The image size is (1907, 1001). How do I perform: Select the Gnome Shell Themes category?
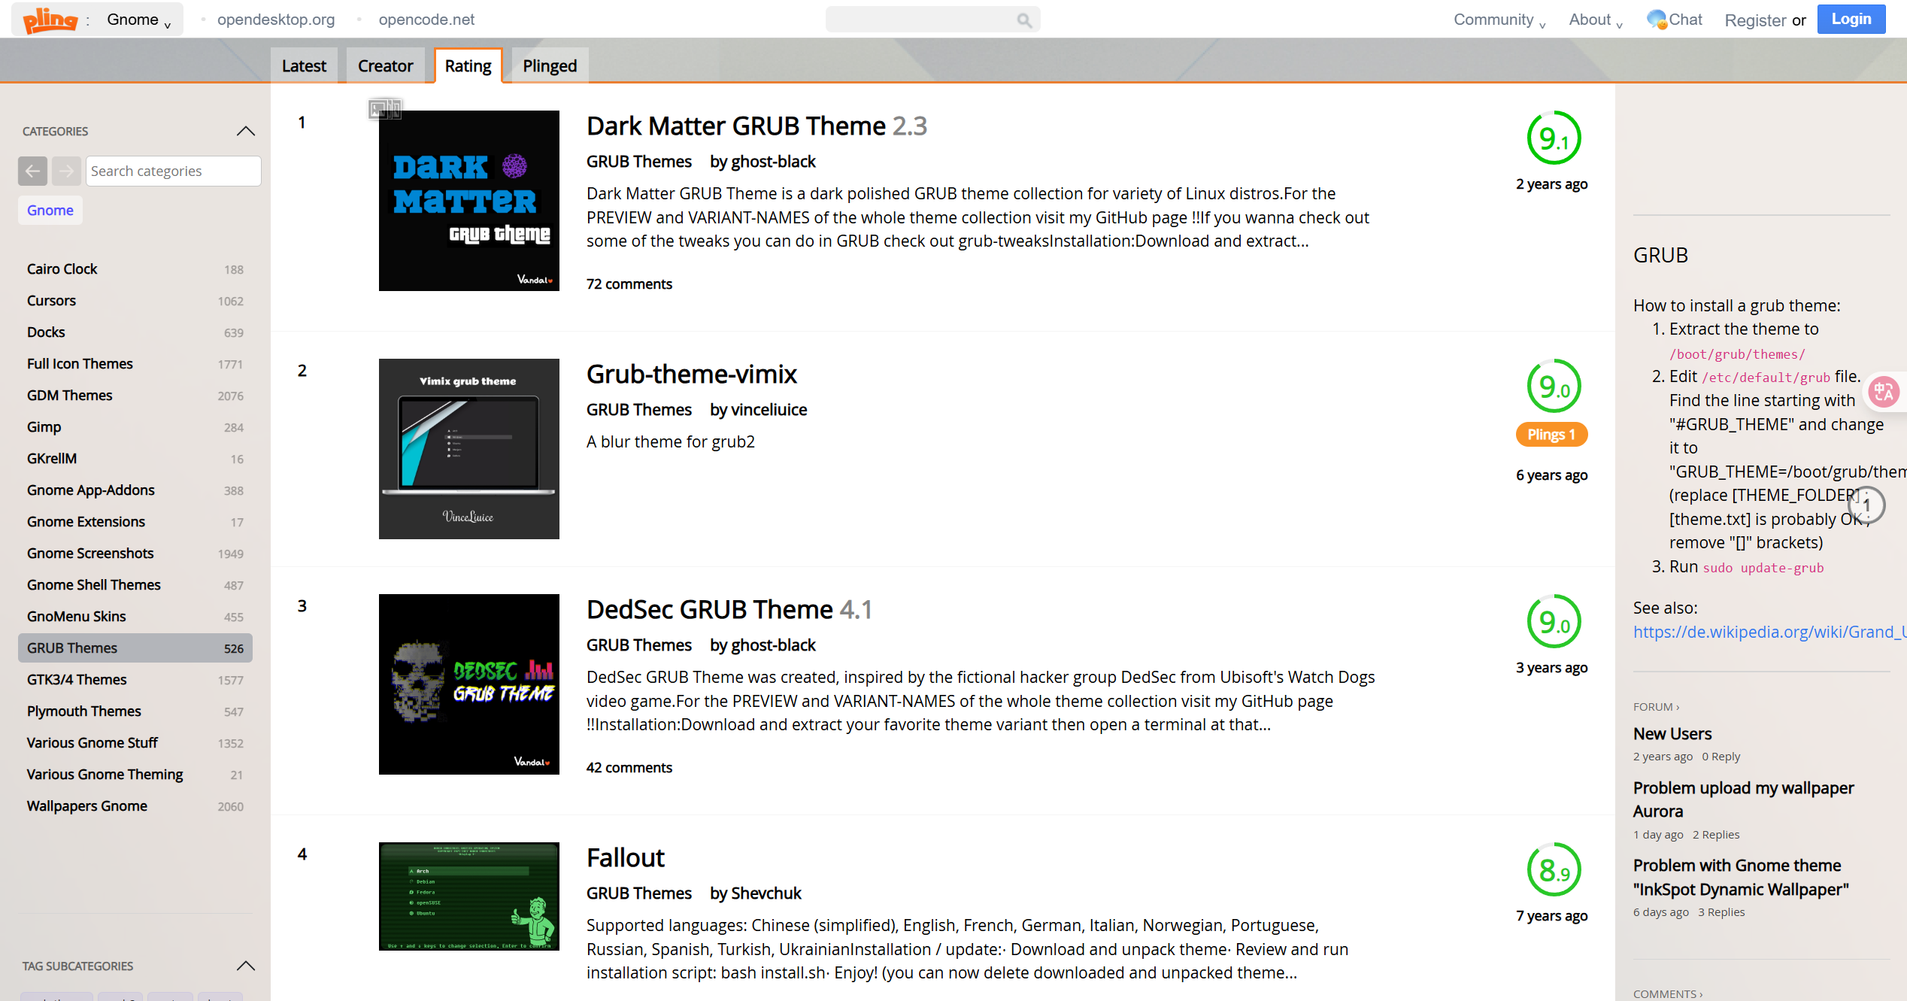pyautogui.click(x=135, y=585)
